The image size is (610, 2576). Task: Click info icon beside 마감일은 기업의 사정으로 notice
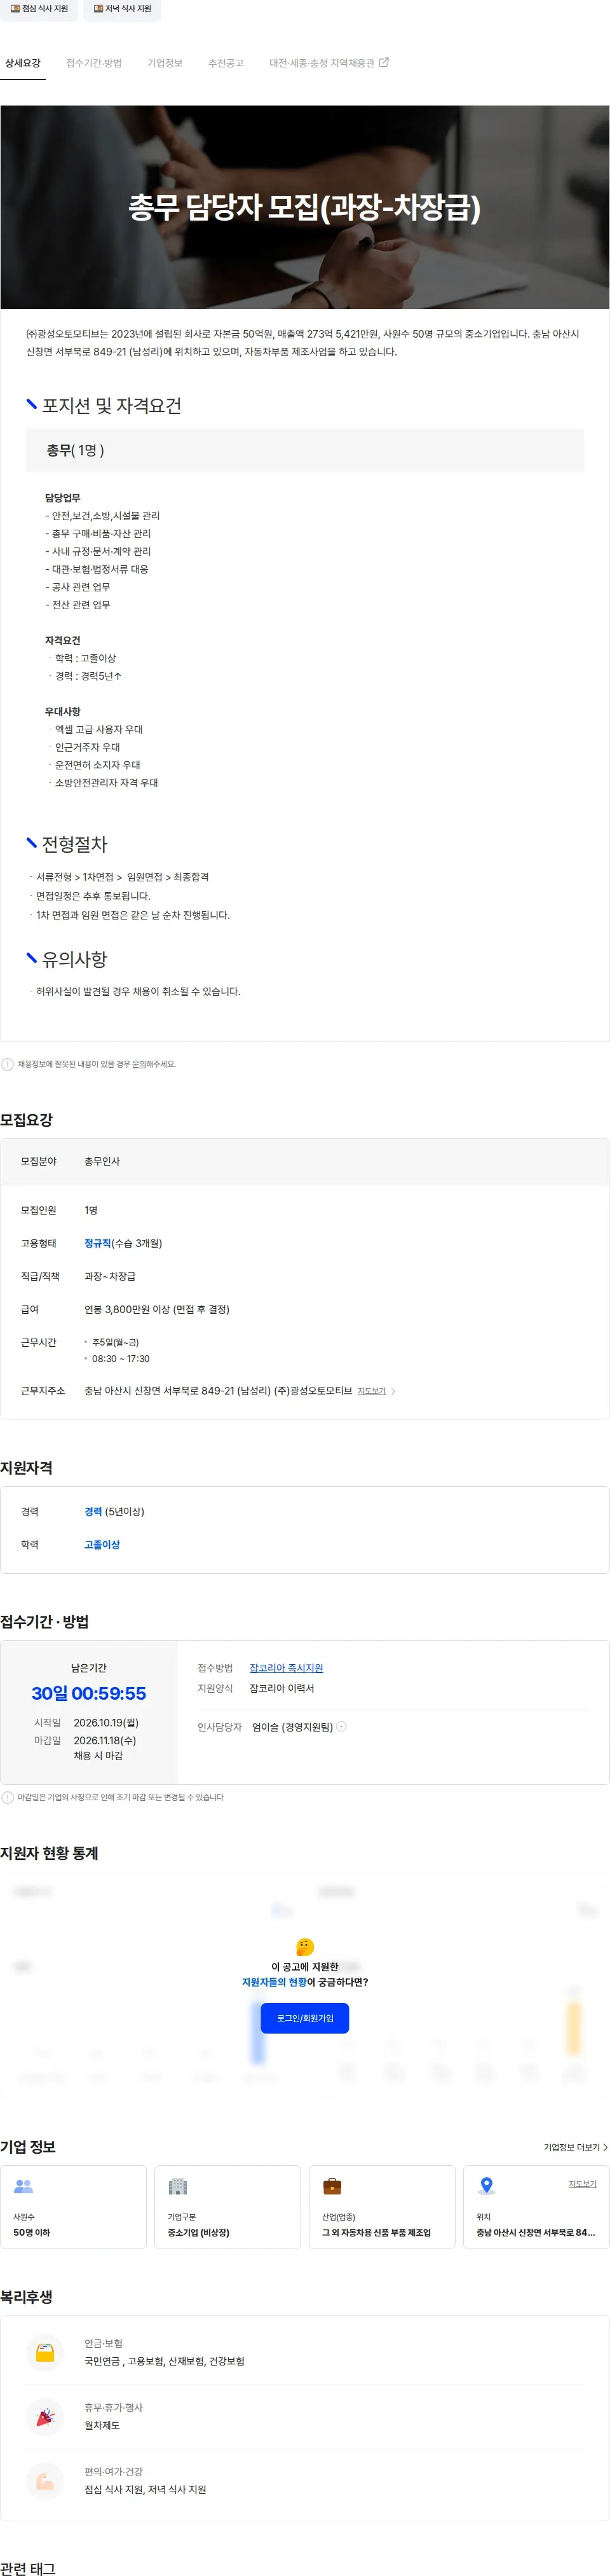pos(7,1797)
